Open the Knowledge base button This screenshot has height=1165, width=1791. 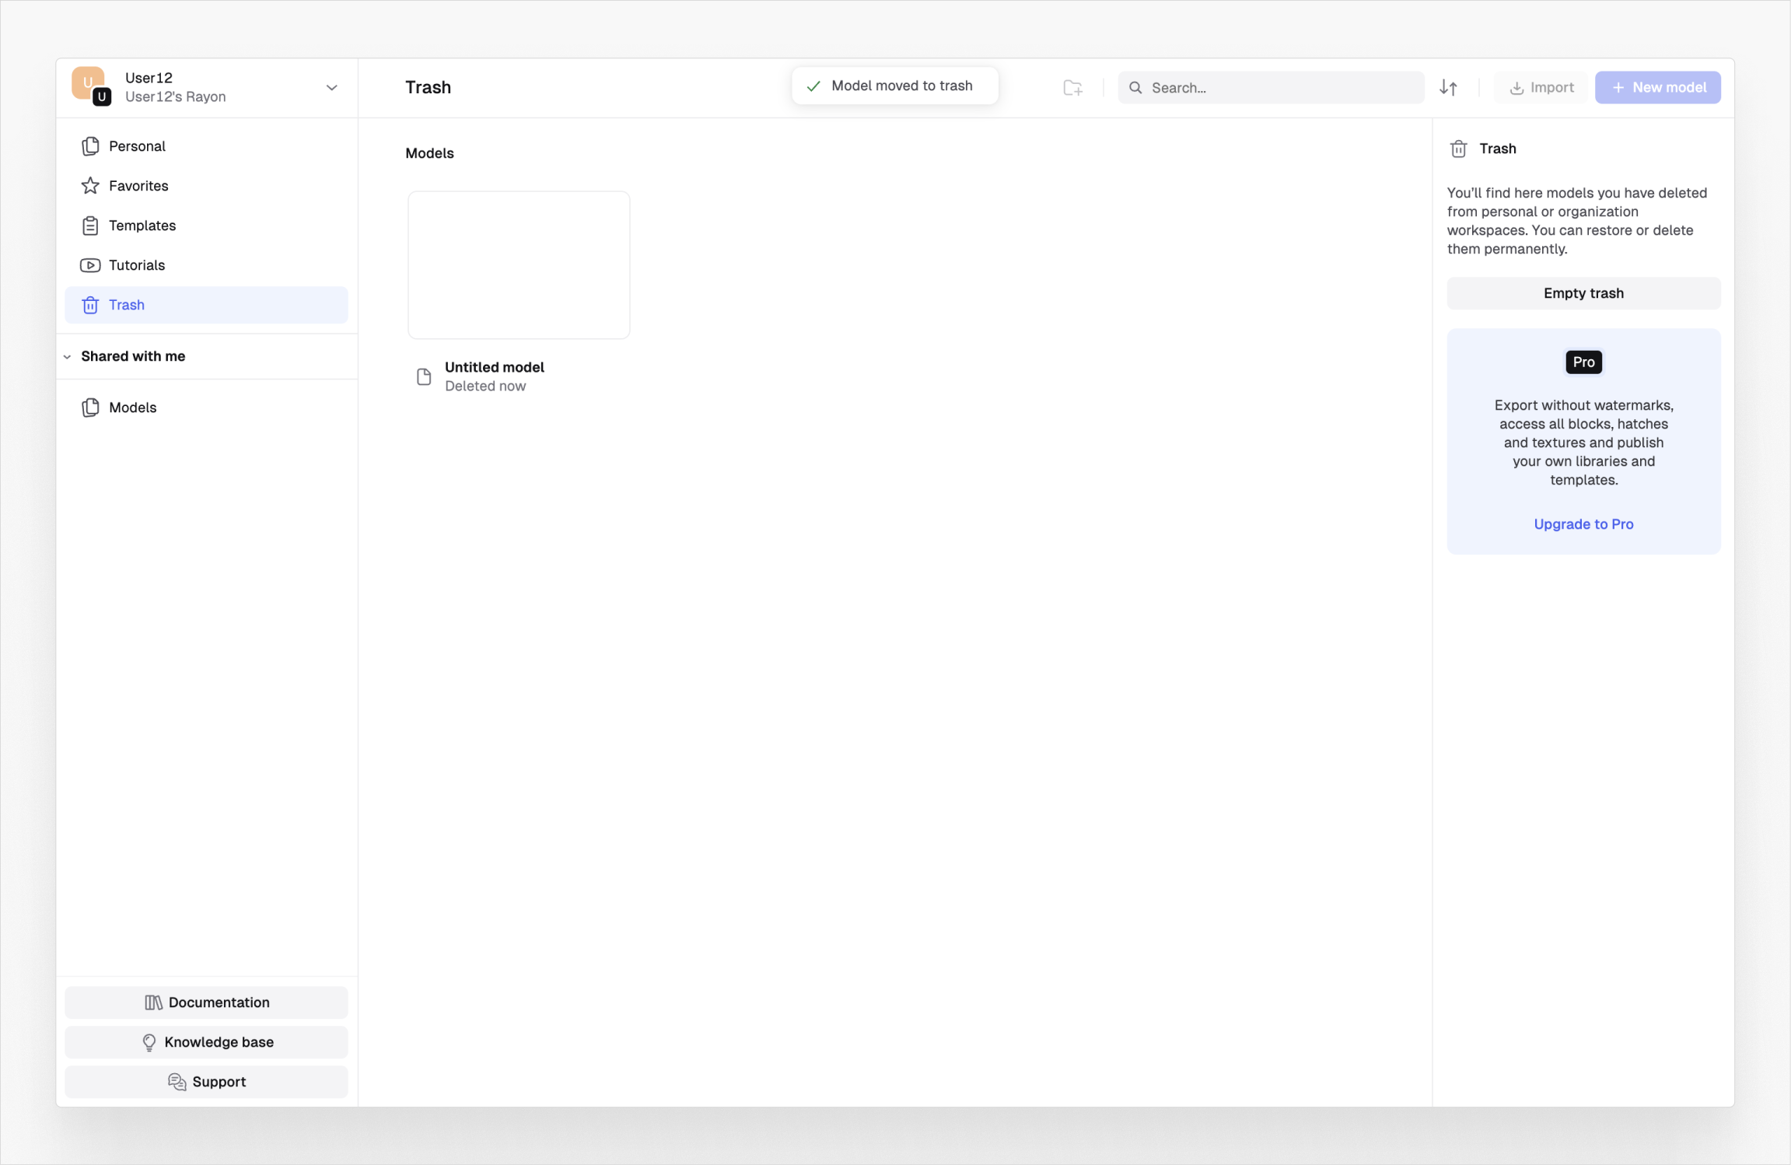pyautogui.click(x=206, y=1042)
